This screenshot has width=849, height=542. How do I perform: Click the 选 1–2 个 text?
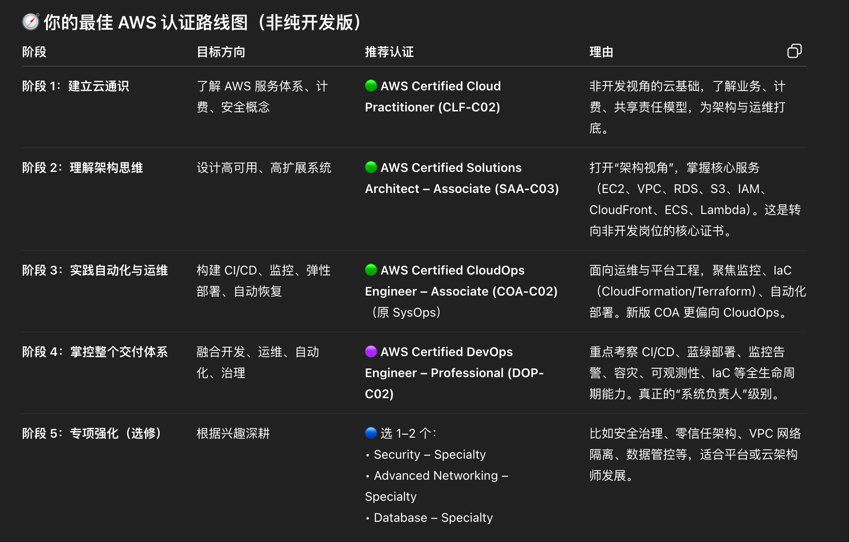pyautogui.click(x=408, y=433)
